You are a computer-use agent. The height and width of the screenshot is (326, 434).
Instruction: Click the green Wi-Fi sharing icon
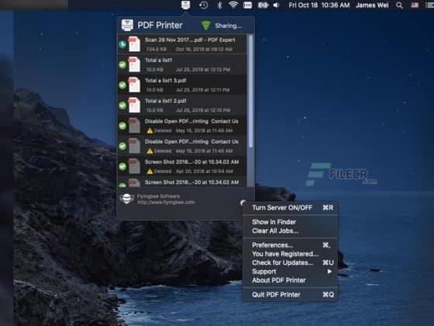pyautogui.click(x=205, y=26)
